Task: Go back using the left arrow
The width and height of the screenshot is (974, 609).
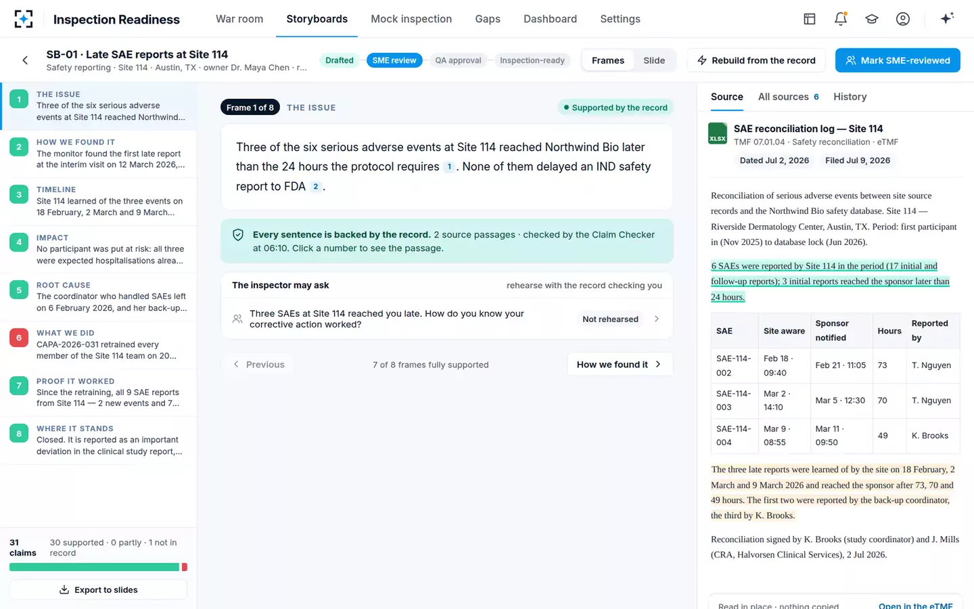Action: [x=25, y=60]
